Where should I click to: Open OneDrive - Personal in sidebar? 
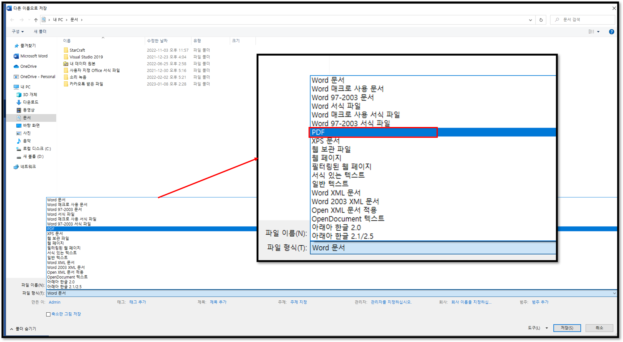point(34,77)
